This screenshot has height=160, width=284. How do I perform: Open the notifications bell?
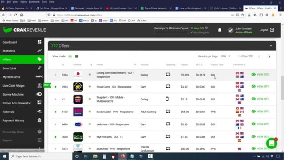point(220,30)
